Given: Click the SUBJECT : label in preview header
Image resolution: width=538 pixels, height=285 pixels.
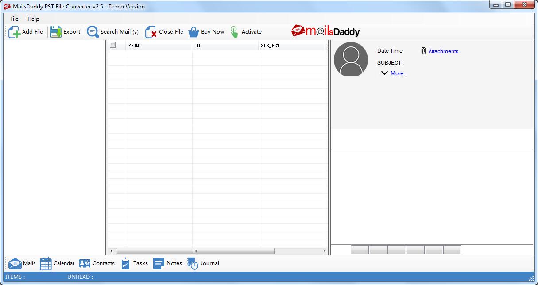Looking at the screenshot, I should pyautogui.click(x=390, y=63).
